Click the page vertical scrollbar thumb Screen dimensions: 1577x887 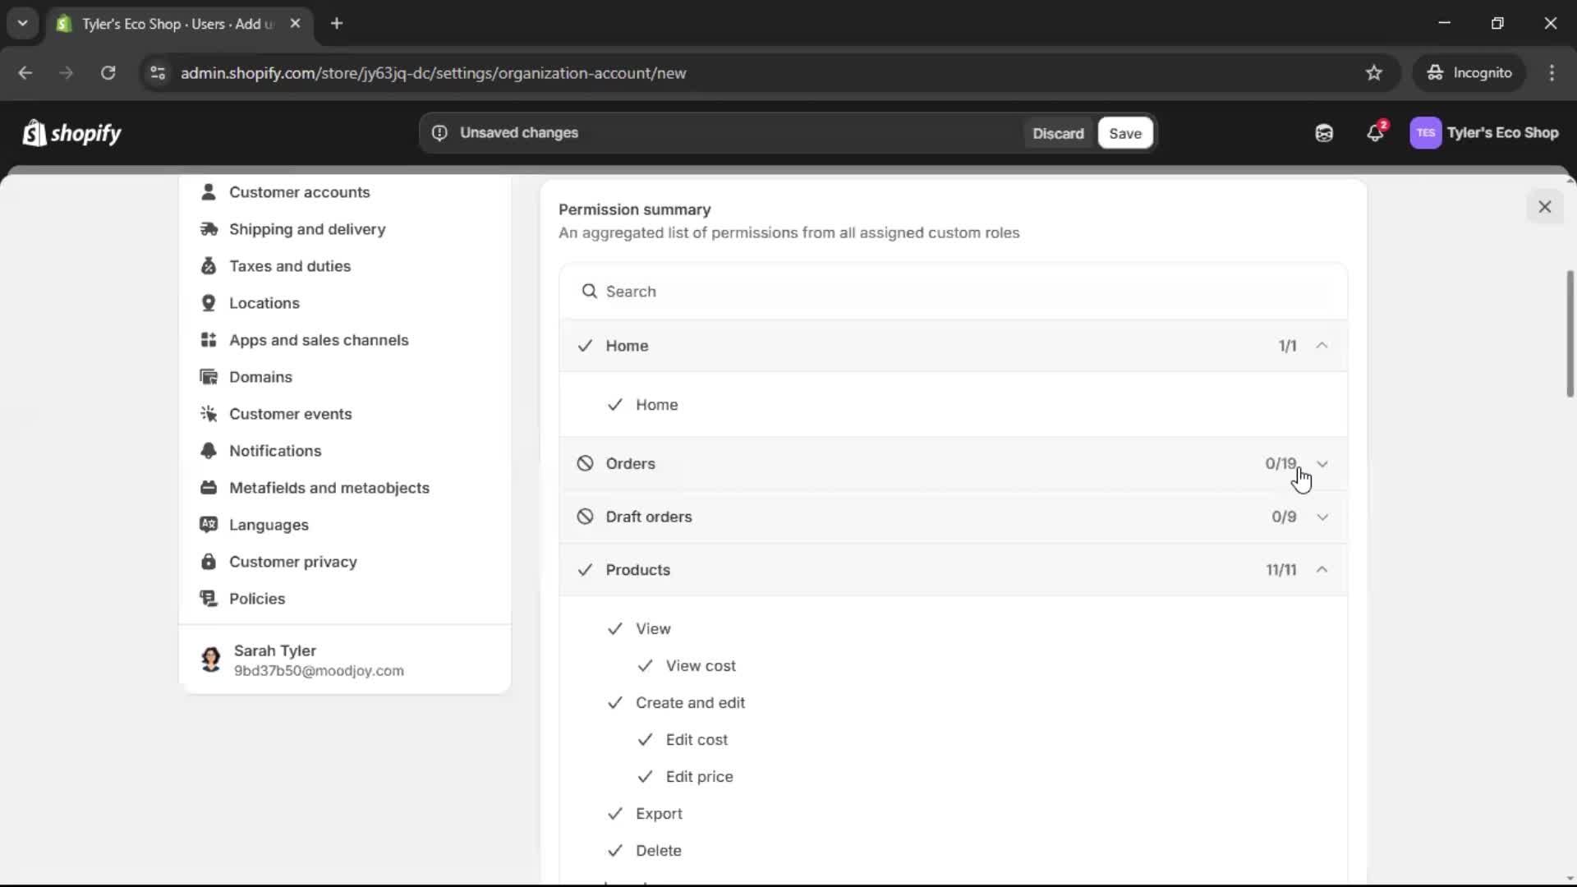pos(1570,333)
